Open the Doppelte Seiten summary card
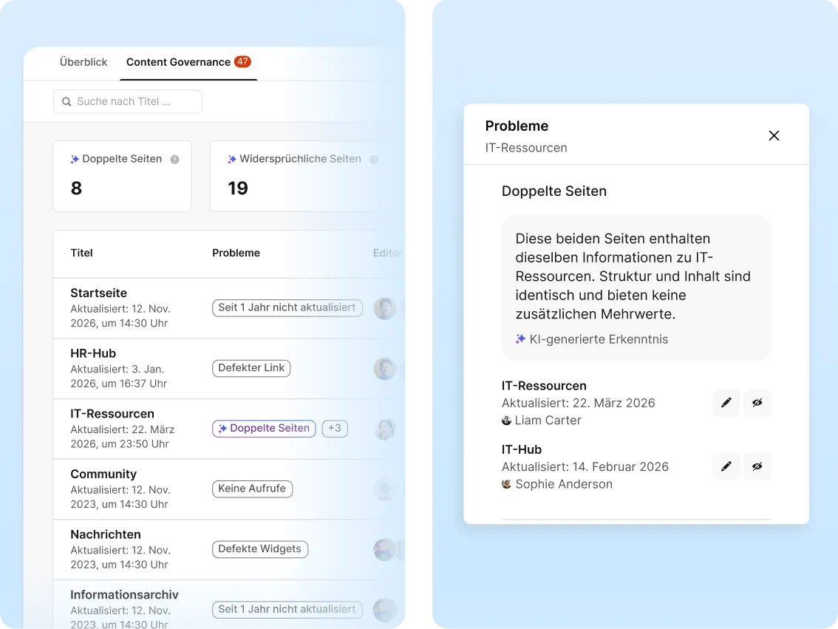 click(122, 176)
